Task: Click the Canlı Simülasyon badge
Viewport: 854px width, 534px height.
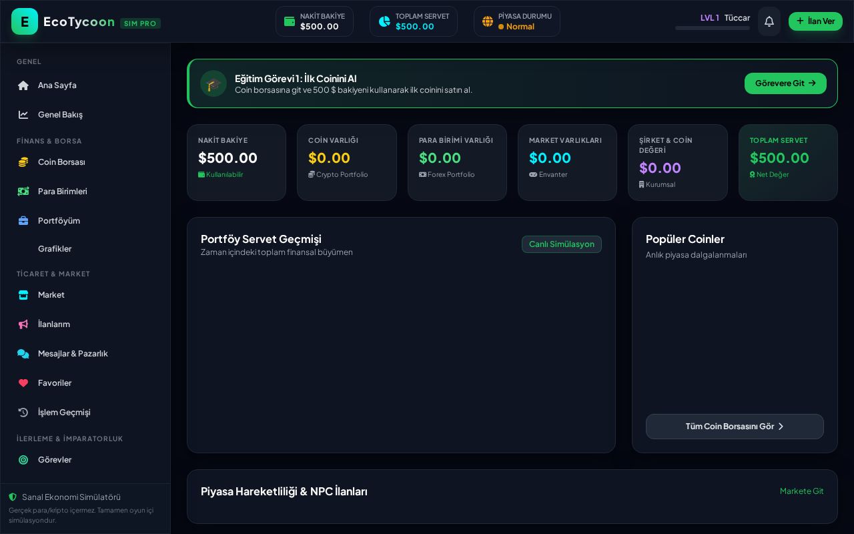Action: (x=562, y=244)
